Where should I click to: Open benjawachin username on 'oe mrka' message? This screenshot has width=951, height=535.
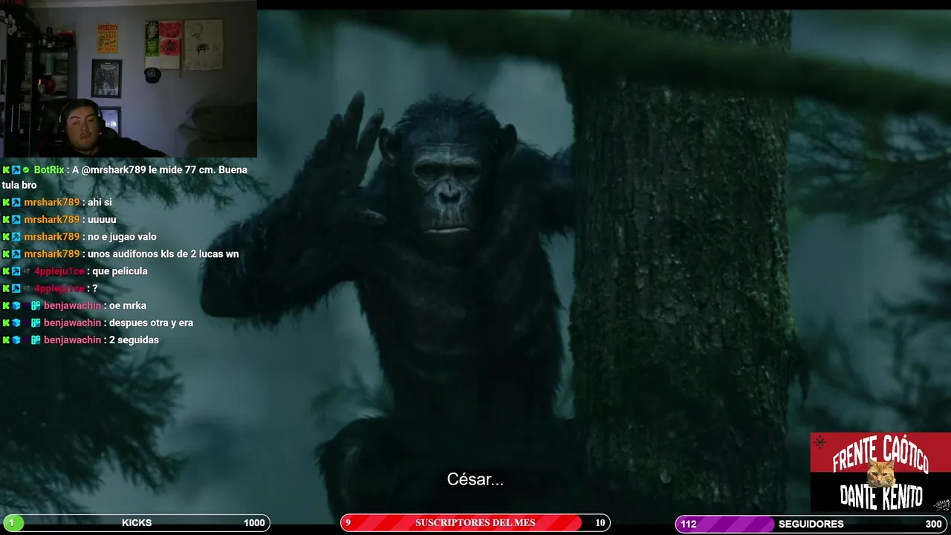(x=72, y=305)
